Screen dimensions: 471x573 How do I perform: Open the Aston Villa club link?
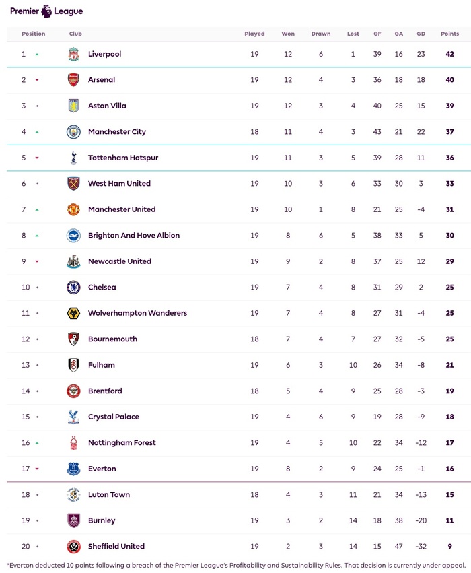(x=107, y=106)
